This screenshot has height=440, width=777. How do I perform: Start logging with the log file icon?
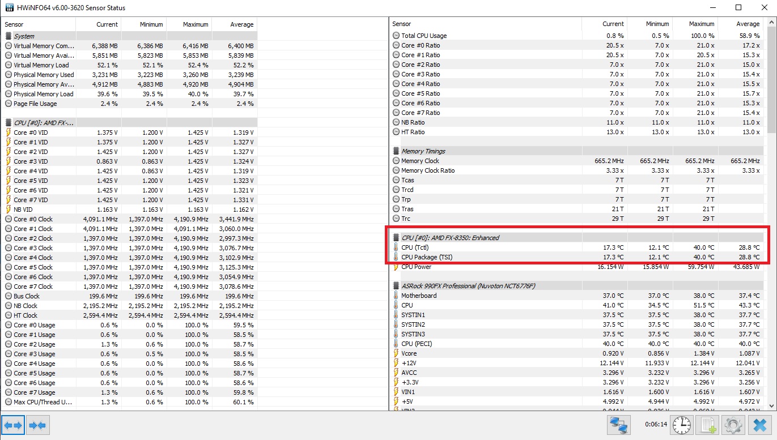[x=708, y=425]
